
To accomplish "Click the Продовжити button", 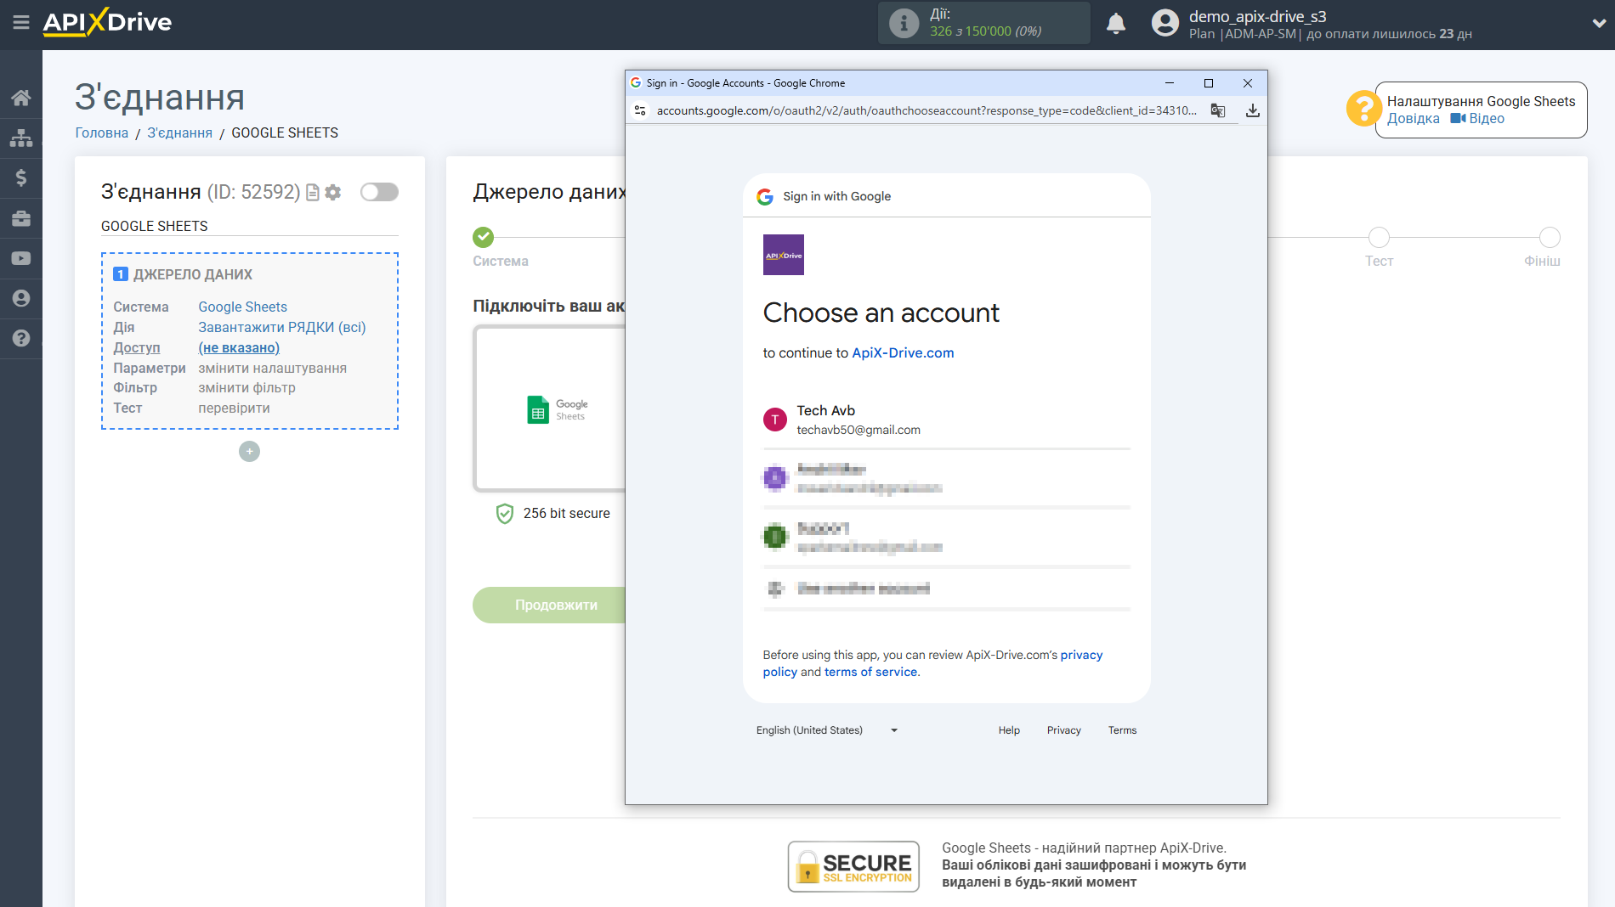I will point(555,605).
